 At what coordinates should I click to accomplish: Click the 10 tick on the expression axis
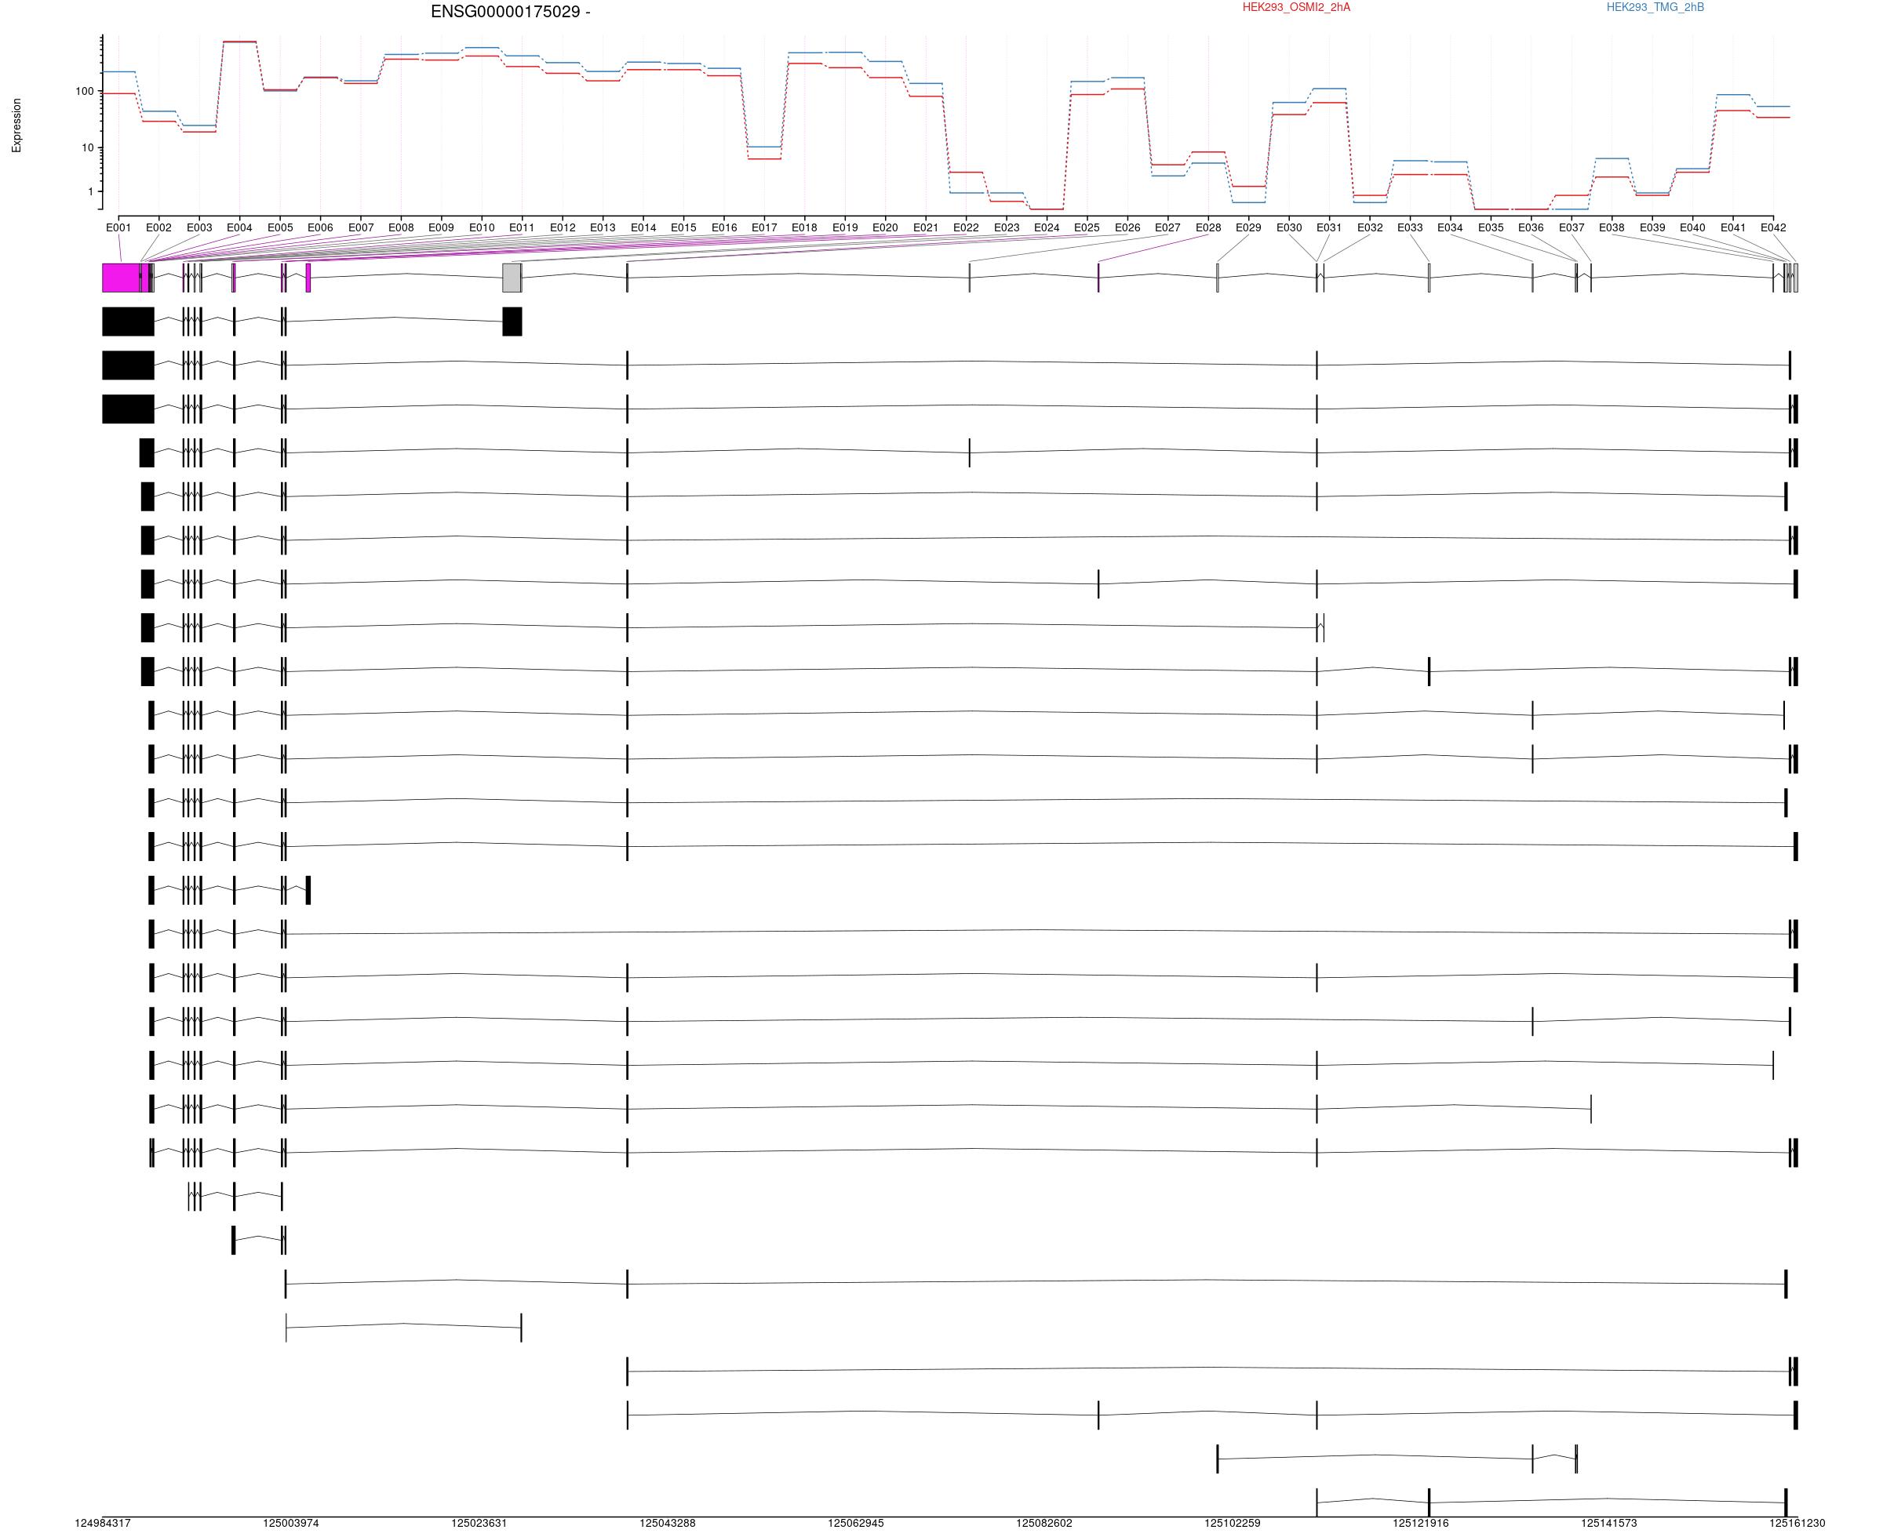(87, 148)
